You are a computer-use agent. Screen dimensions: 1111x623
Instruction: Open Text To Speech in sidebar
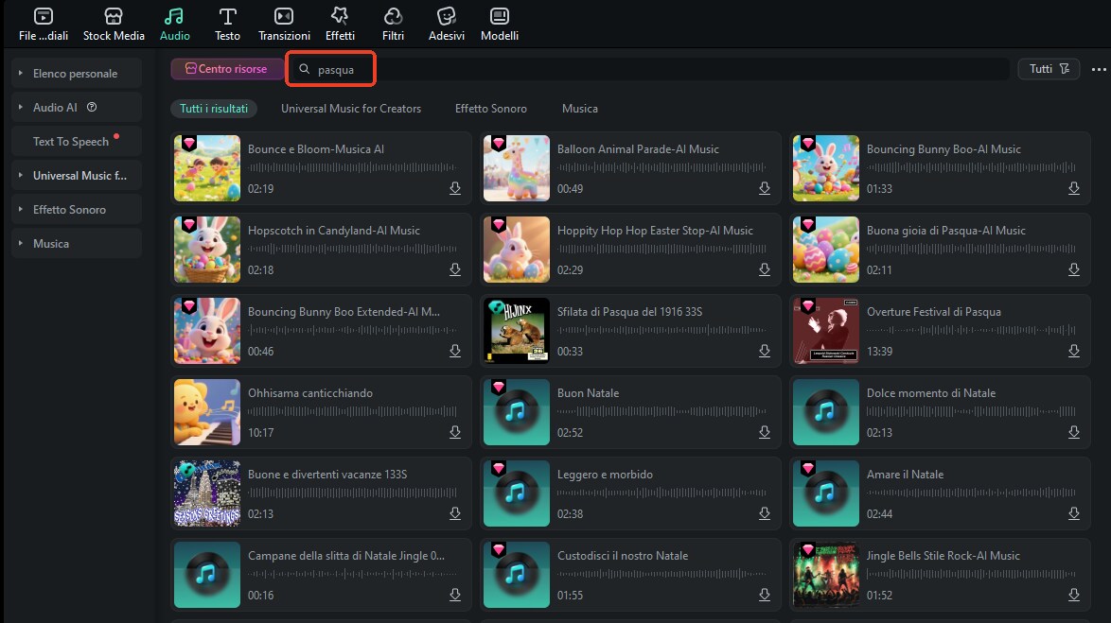click(x=71, y=142)
